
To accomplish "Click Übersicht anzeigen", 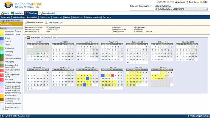I will click(x=35, y=23).
